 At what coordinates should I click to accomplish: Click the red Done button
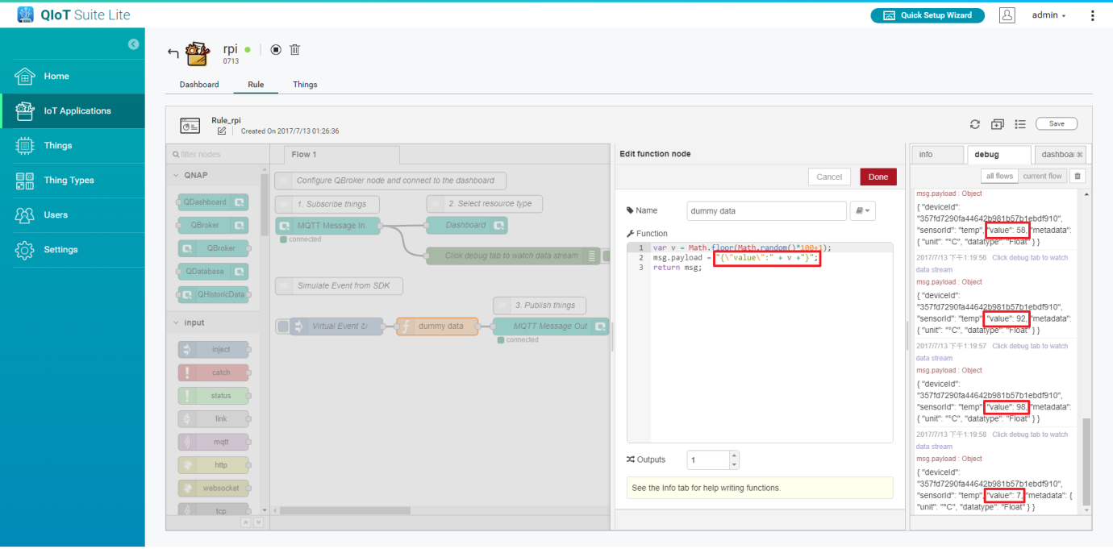click(877, 177)
